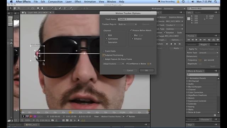Viewport: 227px width, 128px height.
Task: Select the Rectangle shape tool
Action: 38,8
